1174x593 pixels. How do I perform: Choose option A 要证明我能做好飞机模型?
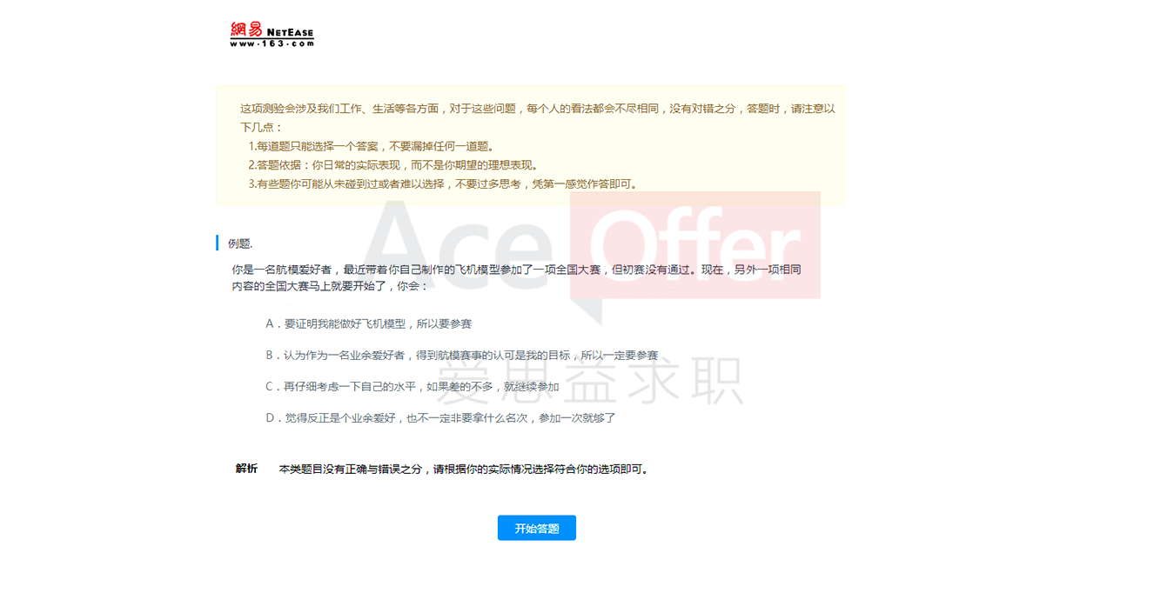pyautogui.click(x=368, y=323)
